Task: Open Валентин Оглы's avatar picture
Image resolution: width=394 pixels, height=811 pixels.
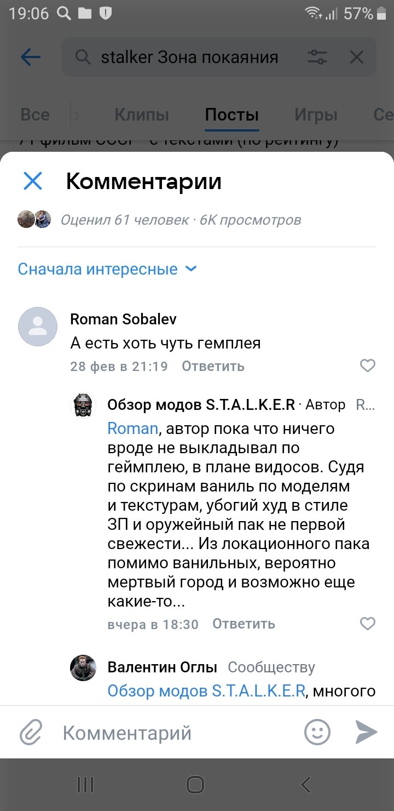Action: coord(84,668)
